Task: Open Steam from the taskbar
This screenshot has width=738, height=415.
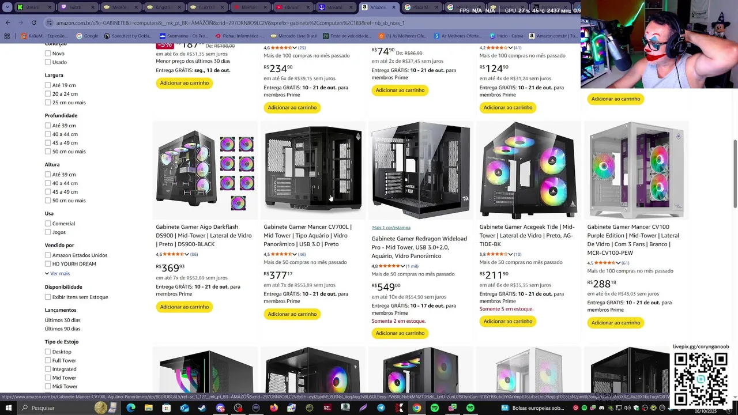Action: (202, 408)
